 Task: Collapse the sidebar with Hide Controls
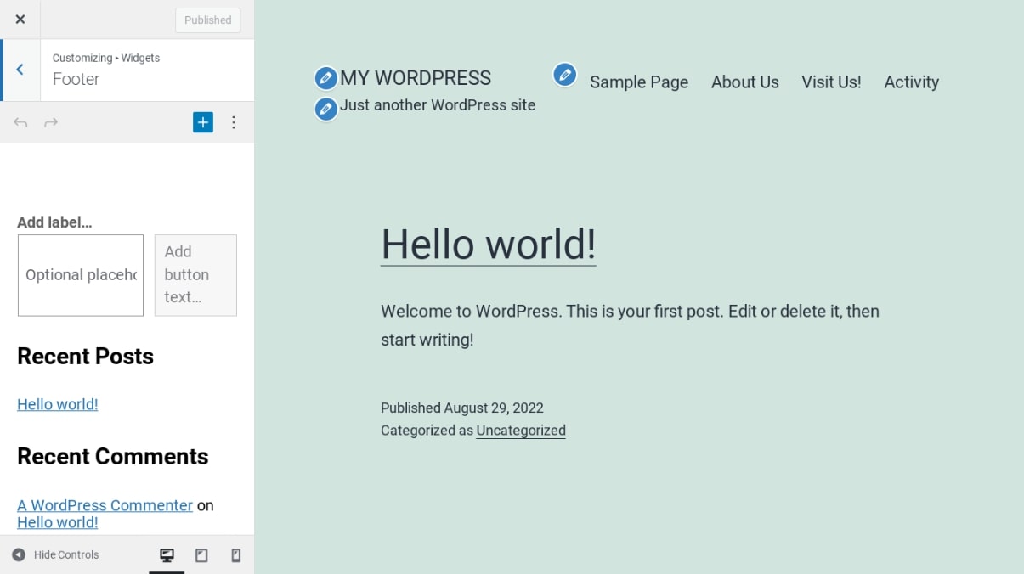tap(56, 555)
